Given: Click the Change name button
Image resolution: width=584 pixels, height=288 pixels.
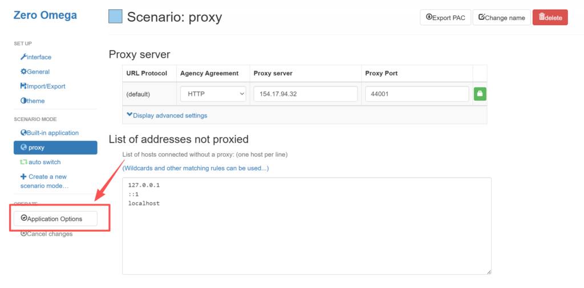Looking at the screenshot, I should pyautogui.click(x=501, y=18).
